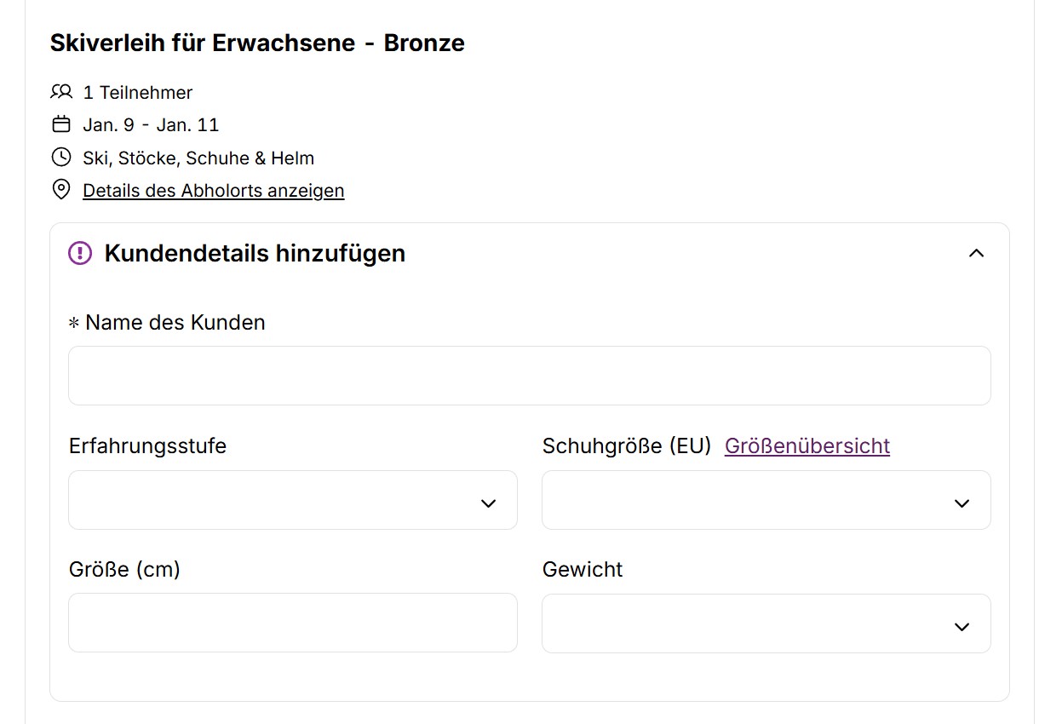
Task: Open the Schuhgröße (EU) dropdown
Action: click(x=766, y=500)
